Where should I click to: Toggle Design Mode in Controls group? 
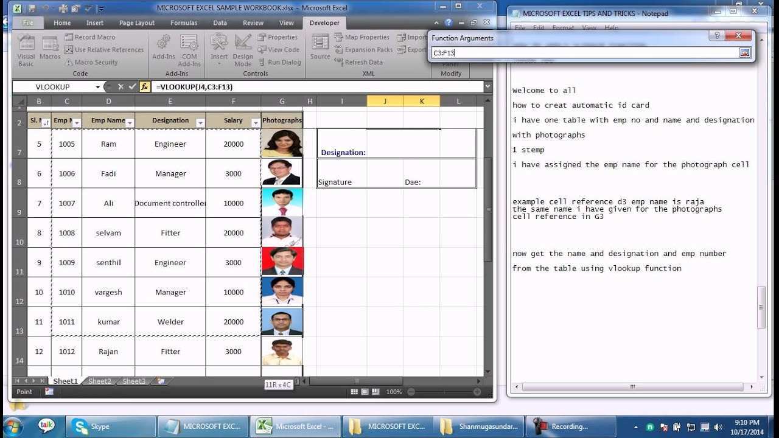point(243,50)
